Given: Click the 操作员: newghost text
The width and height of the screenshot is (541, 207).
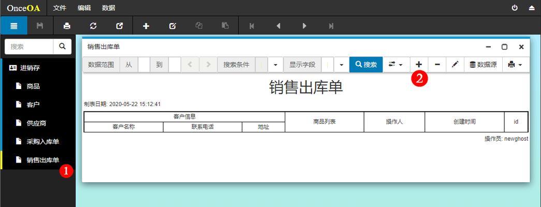Looking at the screenshot, I should click(506, 139).
